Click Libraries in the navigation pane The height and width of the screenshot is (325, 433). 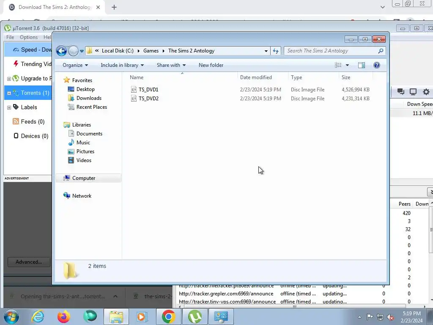pos(82,125)
